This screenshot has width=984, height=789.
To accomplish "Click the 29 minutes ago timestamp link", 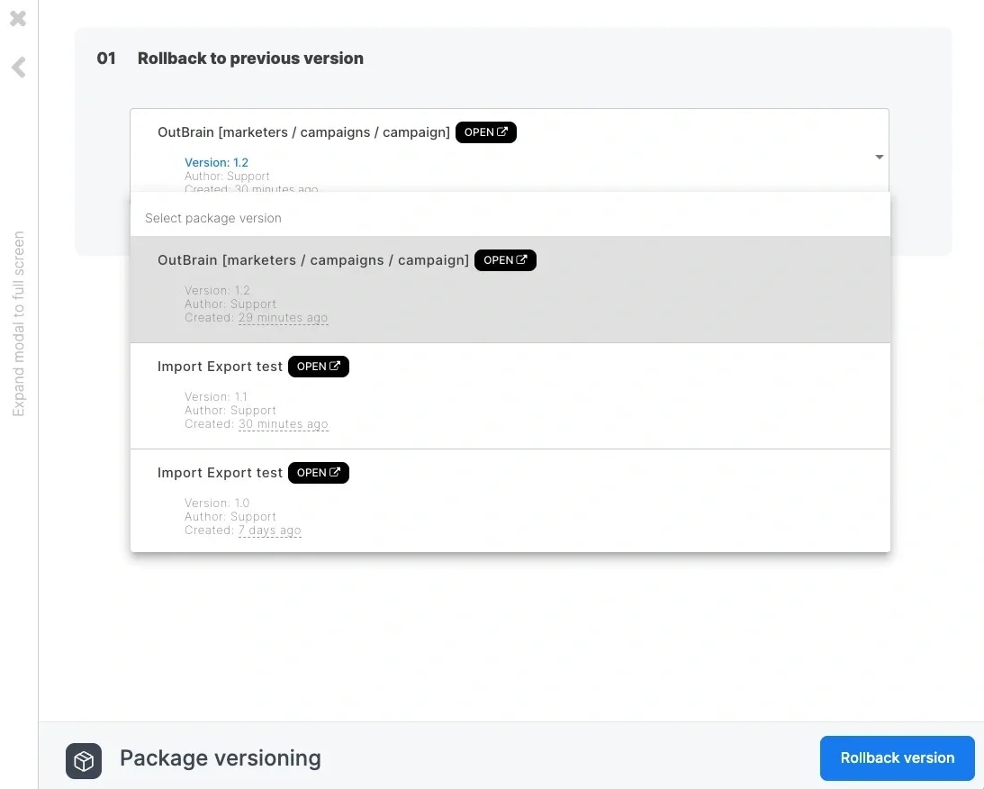I will [x=283, y=317].
